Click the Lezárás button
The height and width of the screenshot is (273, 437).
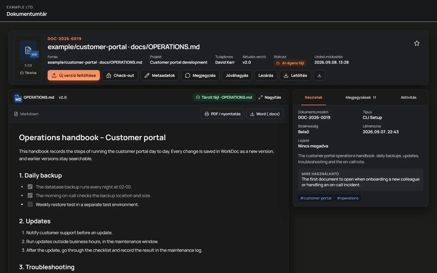(x=266, y=75)
